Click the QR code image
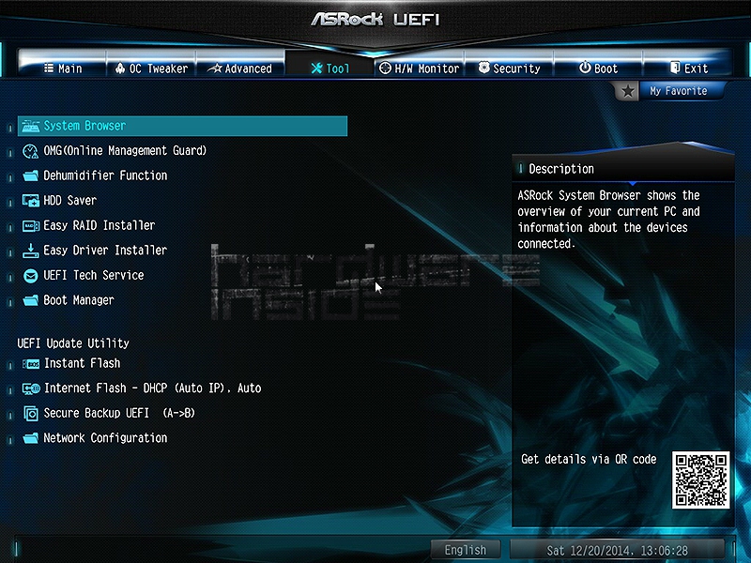 [x=700, y=480]
